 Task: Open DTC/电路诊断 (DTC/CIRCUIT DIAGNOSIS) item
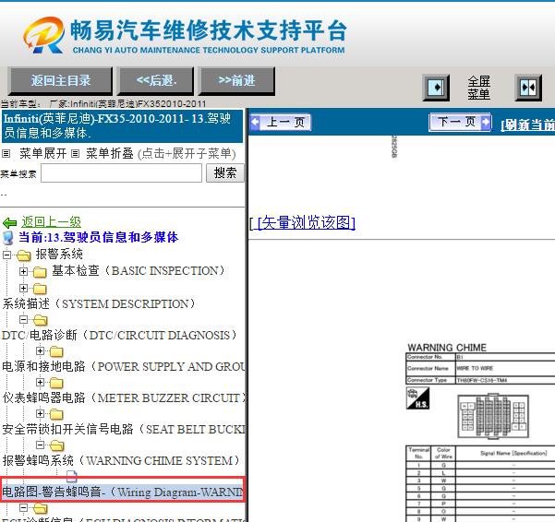(120, 335)
